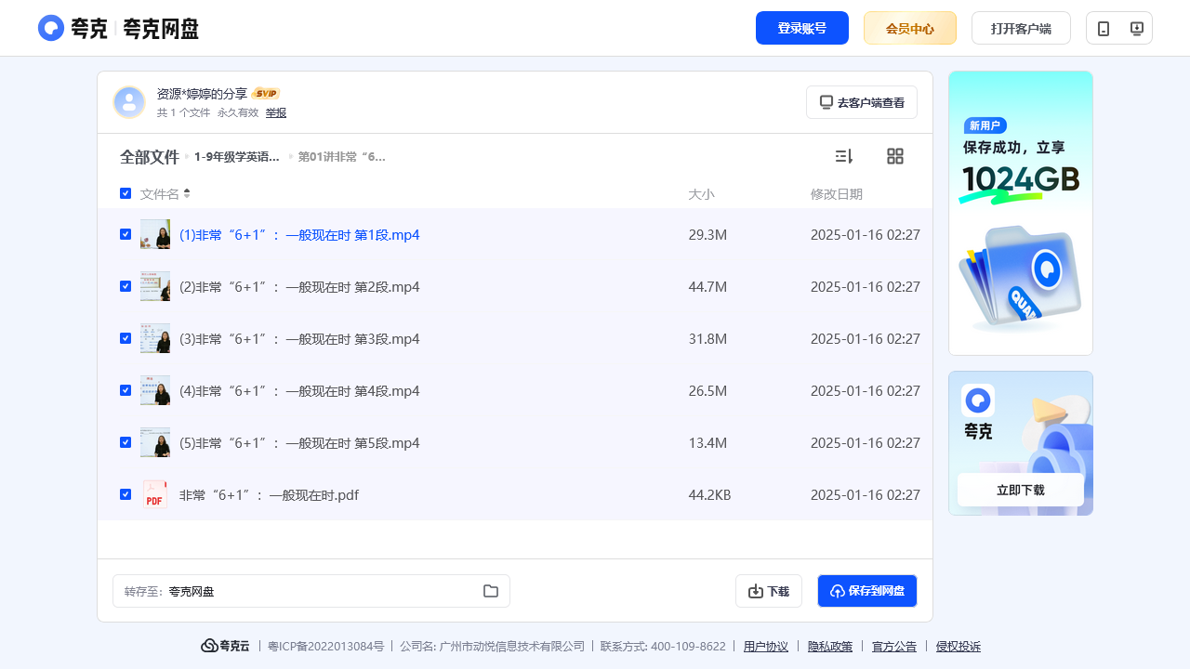This screenshot has width=1190, height=669.
Task: Click PDF icon of 一般现在时.pdf
Action: pos(155,494)
